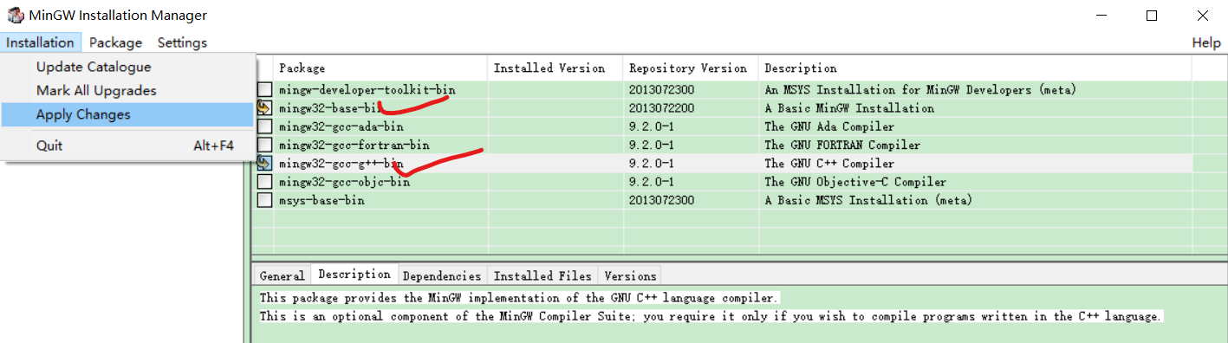The width and height of the screenshot is (1228, 343).
Task: Click 'The GNU FORTRAN Compiler' description
Action: coord(842,145)
